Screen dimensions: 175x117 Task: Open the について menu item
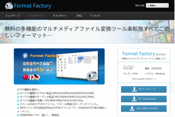[x=96, y=16]
